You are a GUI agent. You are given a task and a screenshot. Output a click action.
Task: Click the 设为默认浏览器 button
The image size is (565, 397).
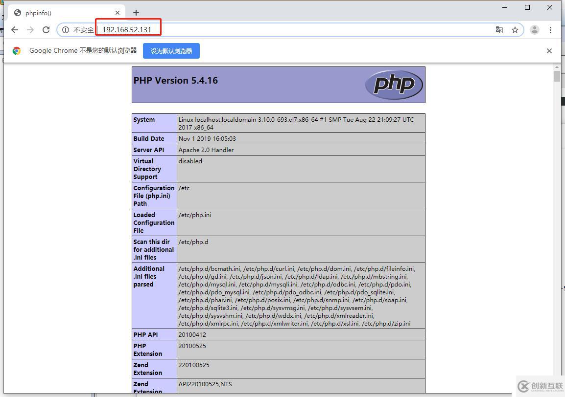pyautogui.click(x=171, y=51)
